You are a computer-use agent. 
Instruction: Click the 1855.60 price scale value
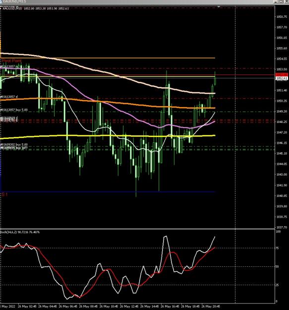tap(281, 48)
